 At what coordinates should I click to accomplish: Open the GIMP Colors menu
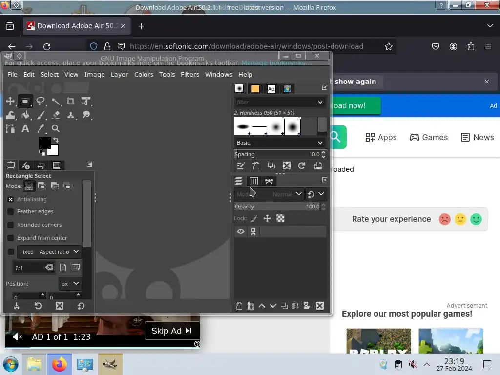(x=144, y=74)
